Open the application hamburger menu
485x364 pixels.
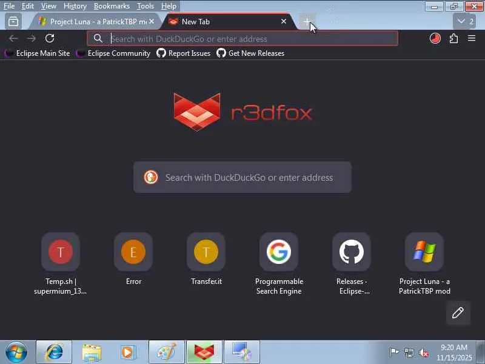472,38
